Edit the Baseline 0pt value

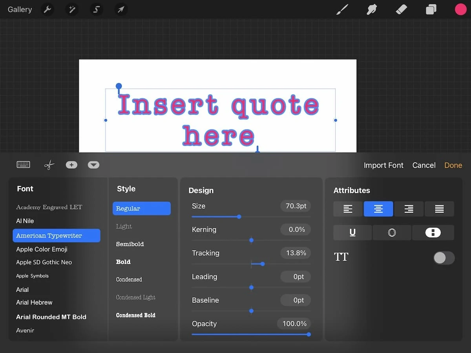pyautogui.click(x=296, y=300)
